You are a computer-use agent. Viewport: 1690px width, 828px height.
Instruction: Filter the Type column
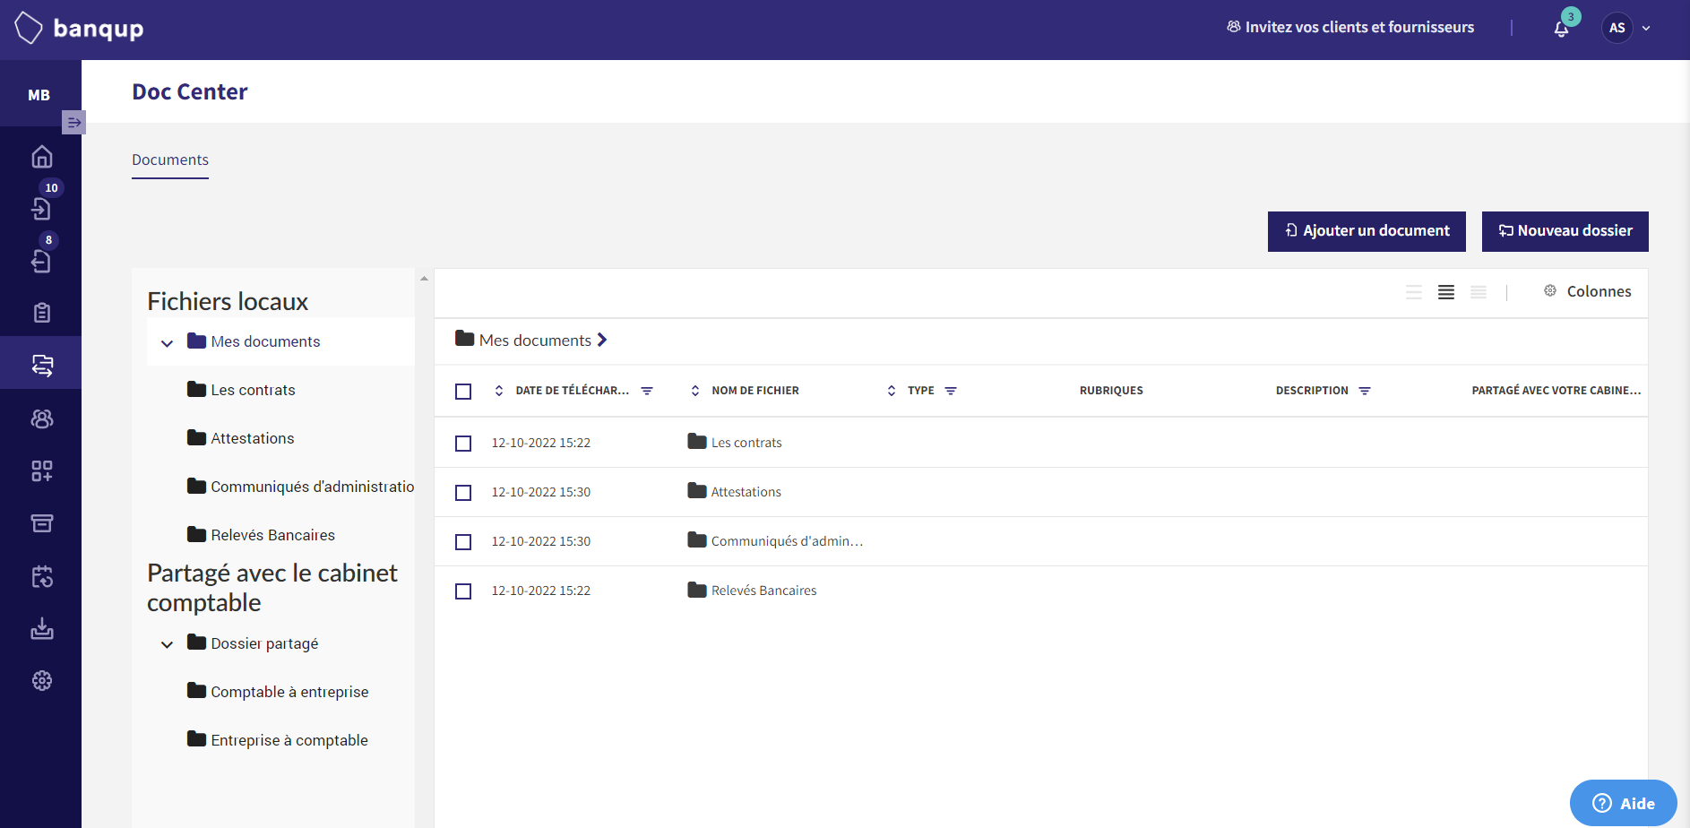[951, 391]
